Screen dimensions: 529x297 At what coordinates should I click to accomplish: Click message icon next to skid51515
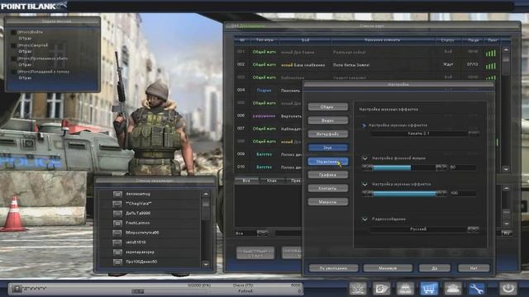pos(117,243)
